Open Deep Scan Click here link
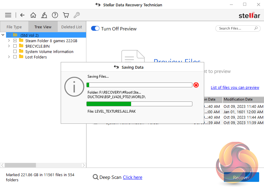The image size is (264, 187). click(x=133, y=177)
